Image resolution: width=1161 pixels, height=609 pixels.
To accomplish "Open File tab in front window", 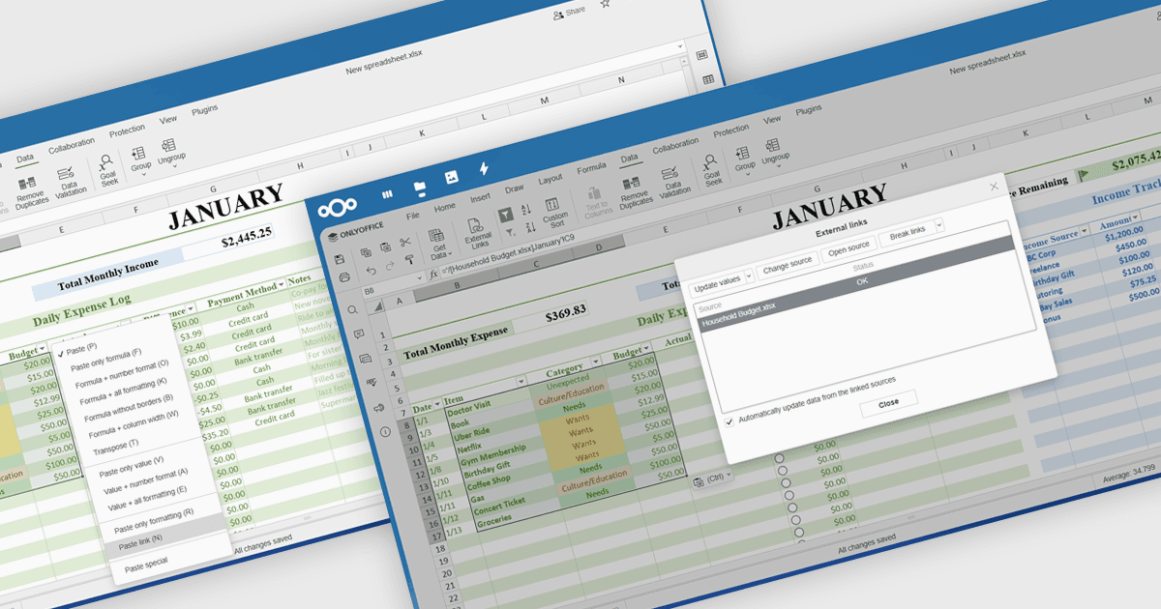I will click(413, 215).
